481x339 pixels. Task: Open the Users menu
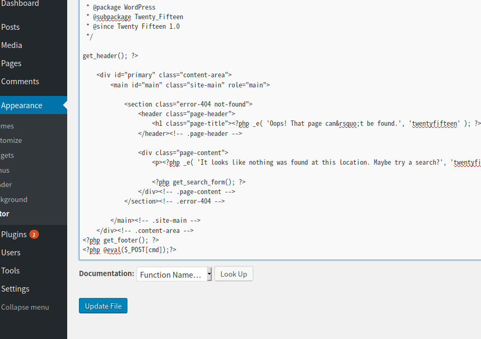pyautogui.click(x=11, y=252)
